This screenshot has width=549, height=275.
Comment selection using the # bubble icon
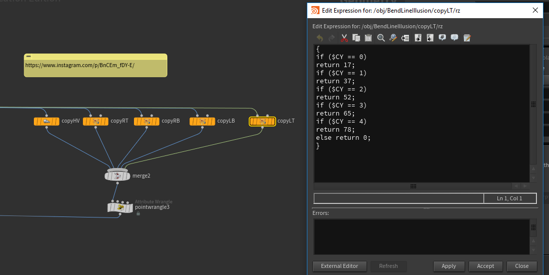(x=442, y=38)
